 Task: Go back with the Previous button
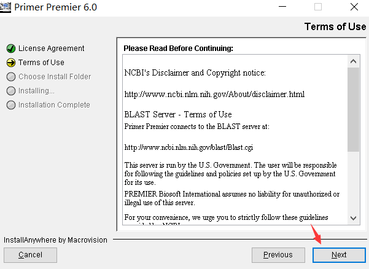(278, 255)
